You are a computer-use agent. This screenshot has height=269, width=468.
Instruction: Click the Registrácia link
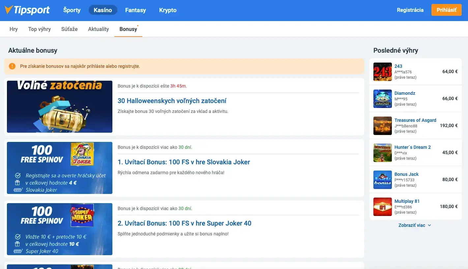(410, 10)
